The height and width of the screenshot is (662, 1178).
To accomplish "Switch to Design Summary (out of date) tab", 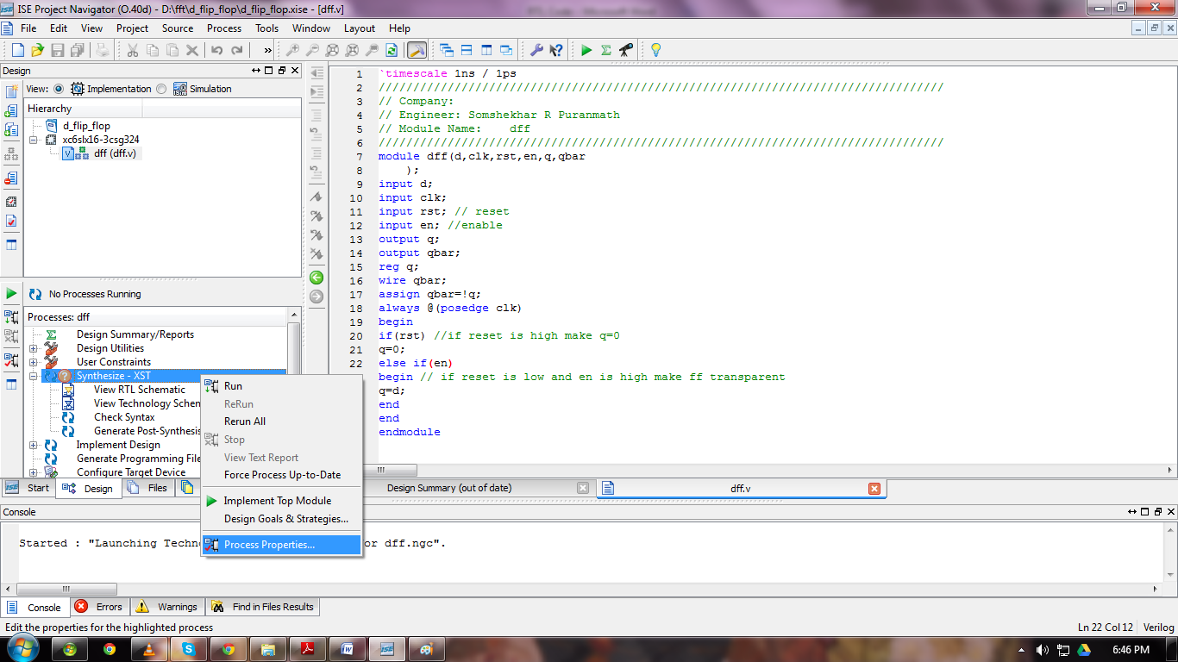I will pyautogui.click(x=449, y=488).
